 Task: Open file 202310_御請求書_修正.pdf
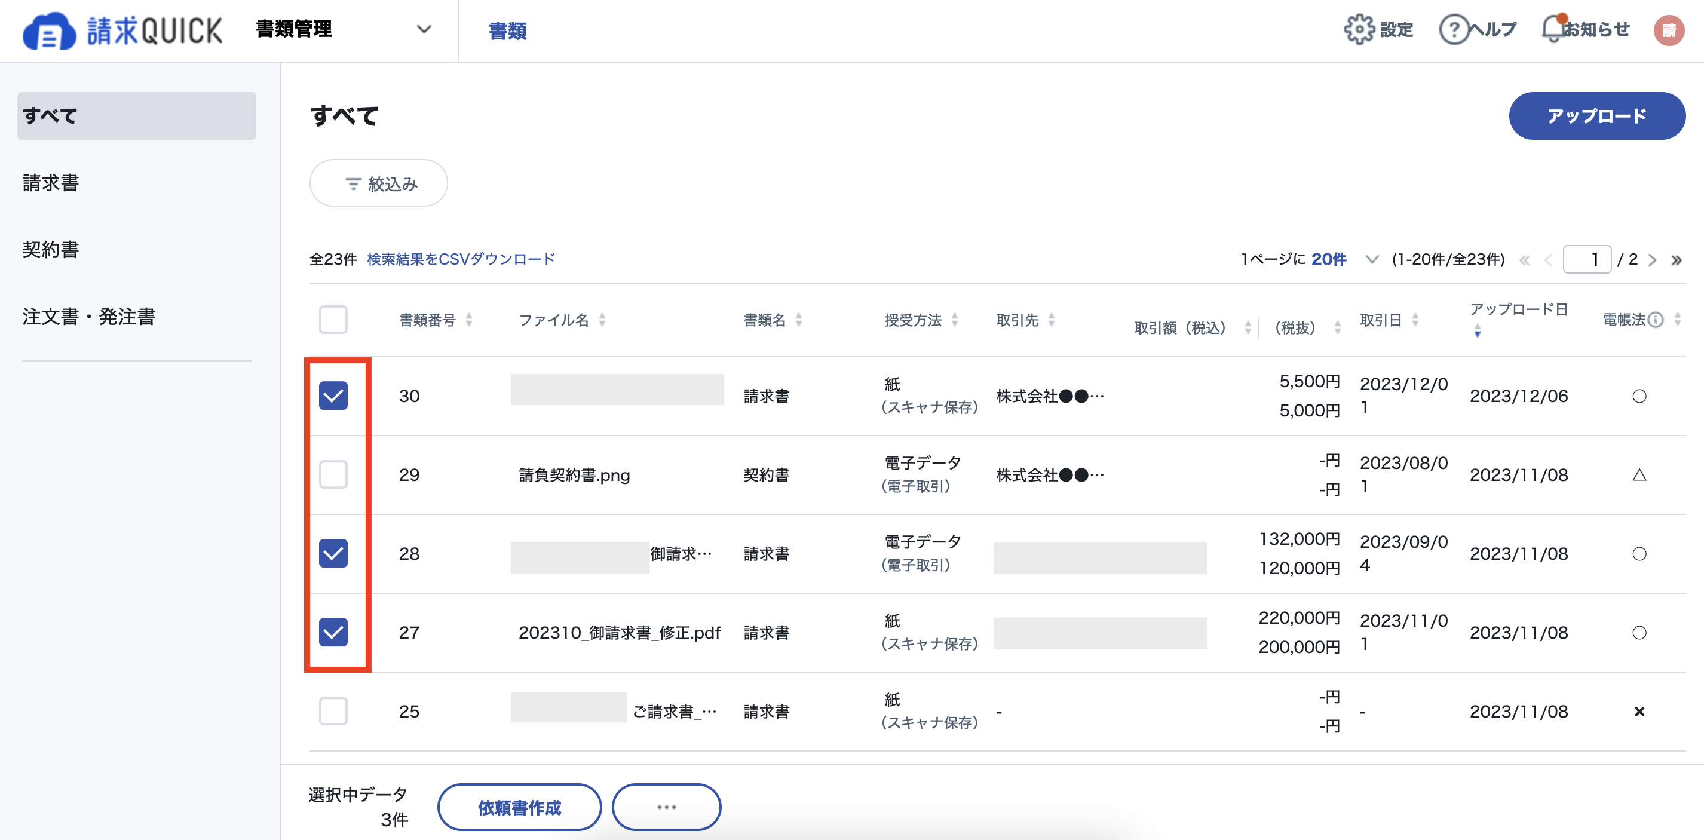coord(619,633)
